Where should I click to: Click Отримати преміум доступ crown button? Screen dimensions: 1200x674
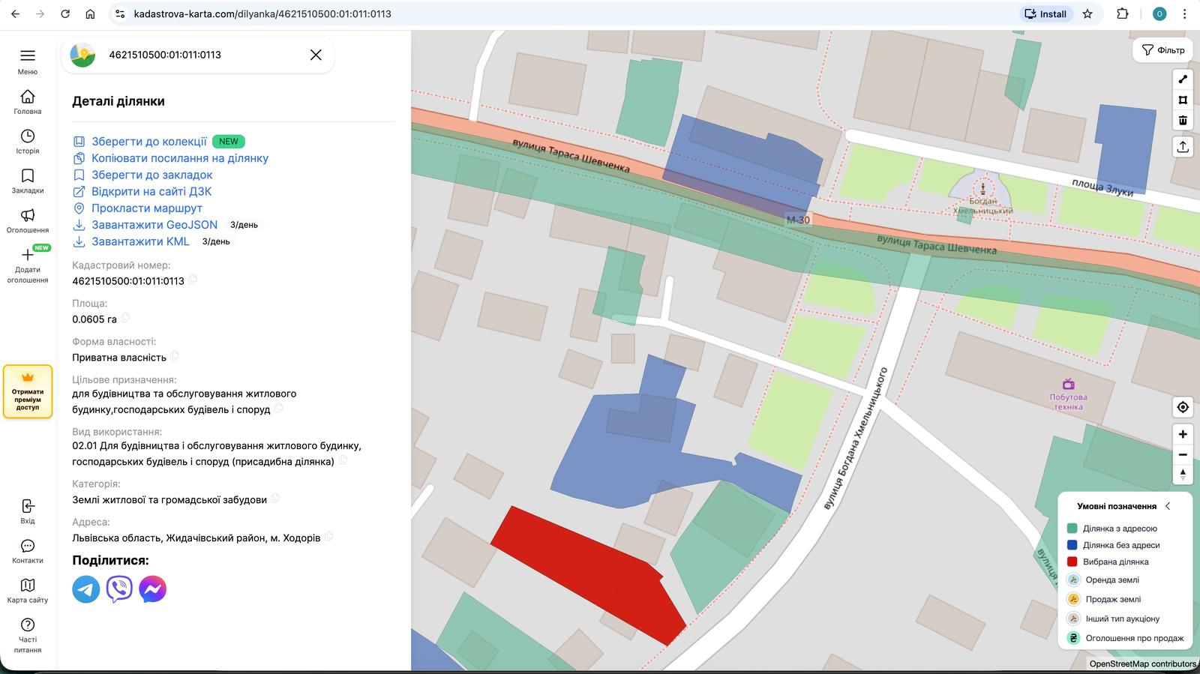coord(28,391)
